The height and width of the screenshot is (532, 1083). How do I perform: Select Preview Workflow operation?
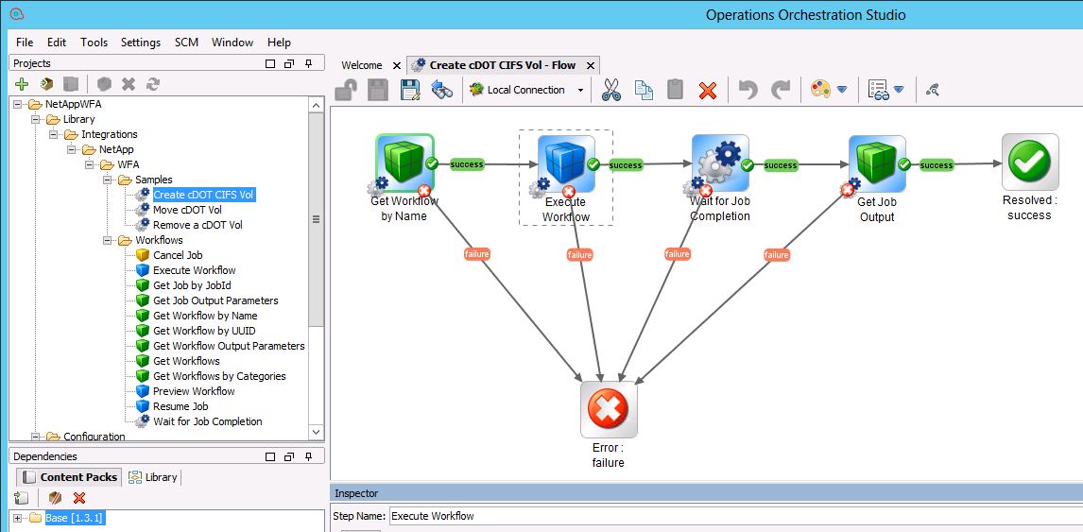click(194, 391)
